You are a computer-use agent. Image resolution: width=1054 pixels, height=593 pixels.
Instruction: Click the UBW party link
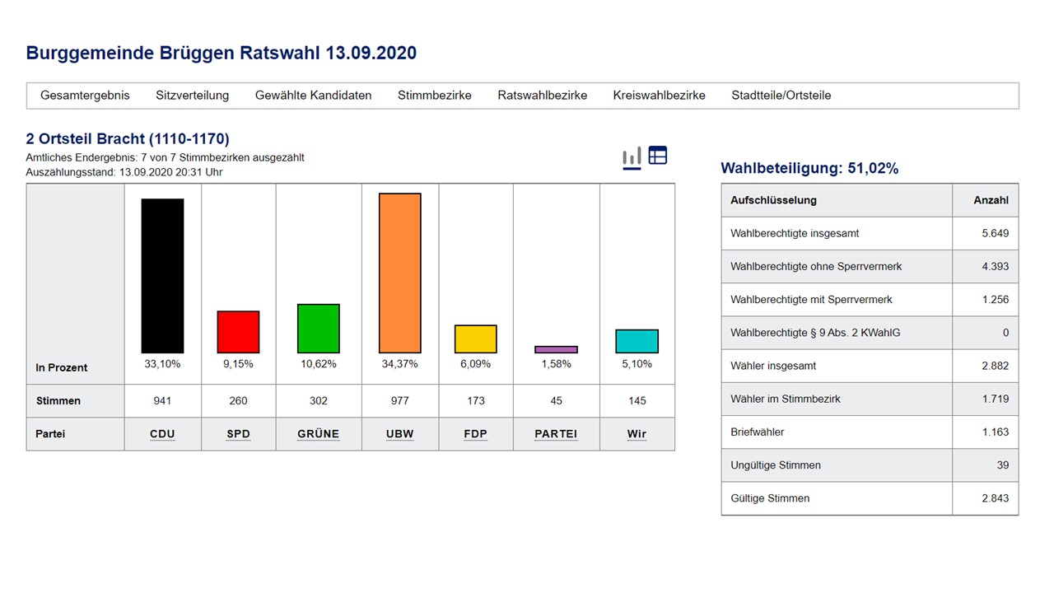coord(399,434)
